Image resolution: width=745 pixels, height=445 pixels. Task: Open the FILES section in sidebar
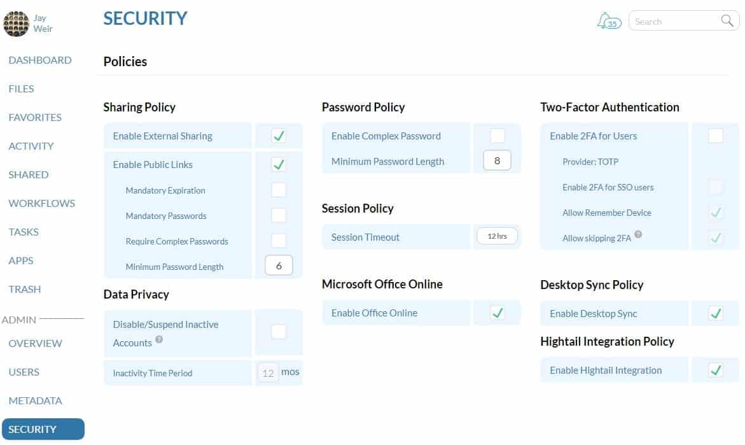coord(21,88)
